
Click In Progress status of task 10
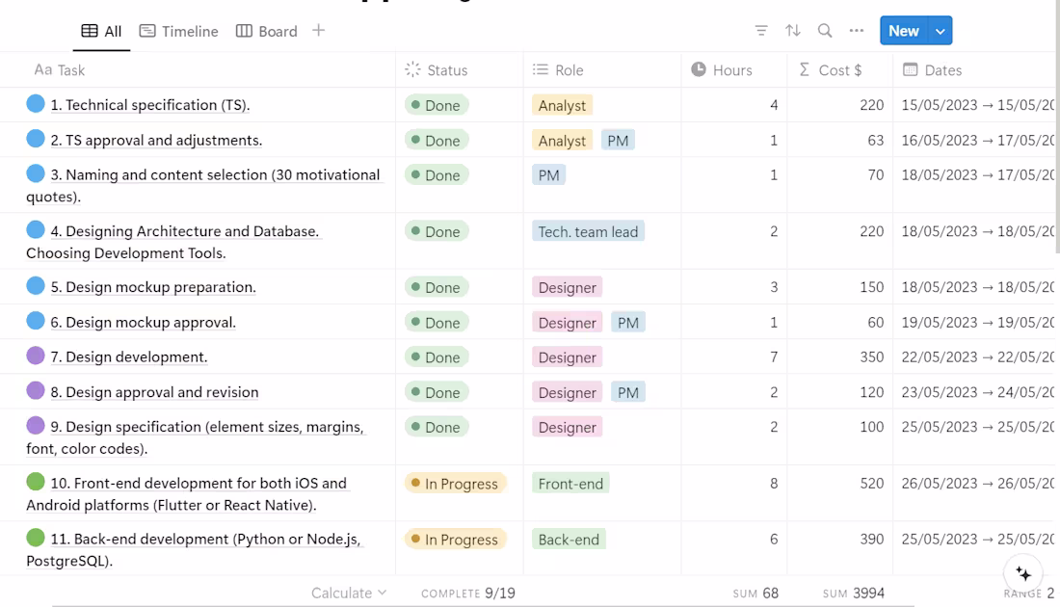point(455,484)
